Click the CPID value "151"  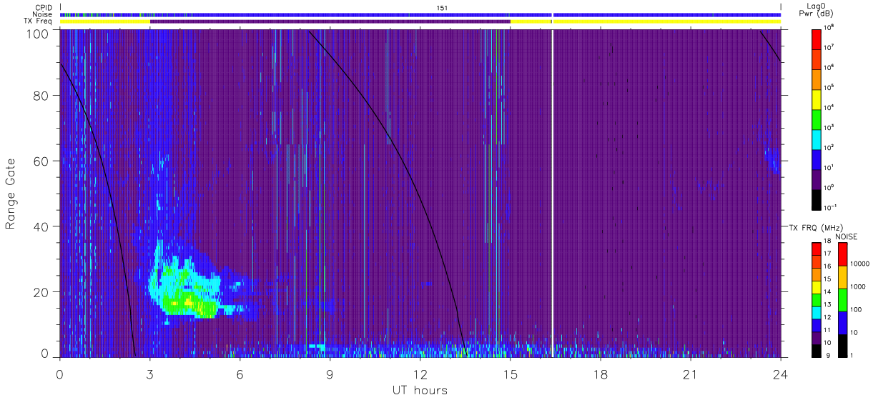coord(443,8)
